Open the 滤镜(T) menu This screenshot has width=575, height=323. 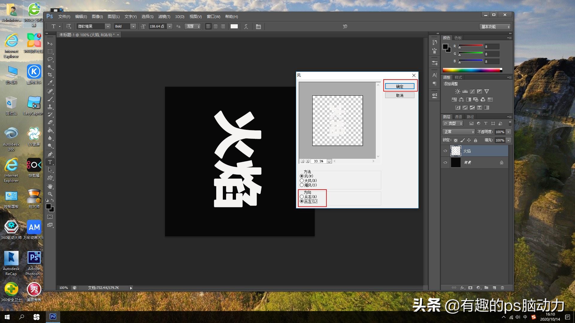[x=164, y=17]
